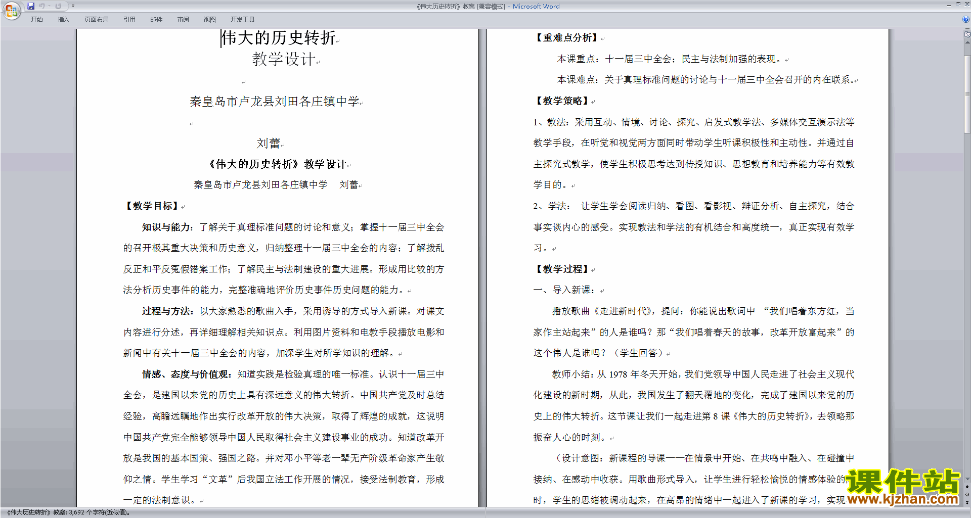The height and width of the screenshot is (518, 971).
Task: Switch to the 页面布局 tab
Action: click(97, 19)
